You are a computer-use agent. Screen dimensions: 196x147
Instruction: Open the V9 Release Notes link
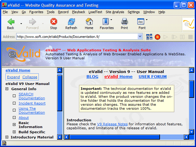(x=112, y=124)
